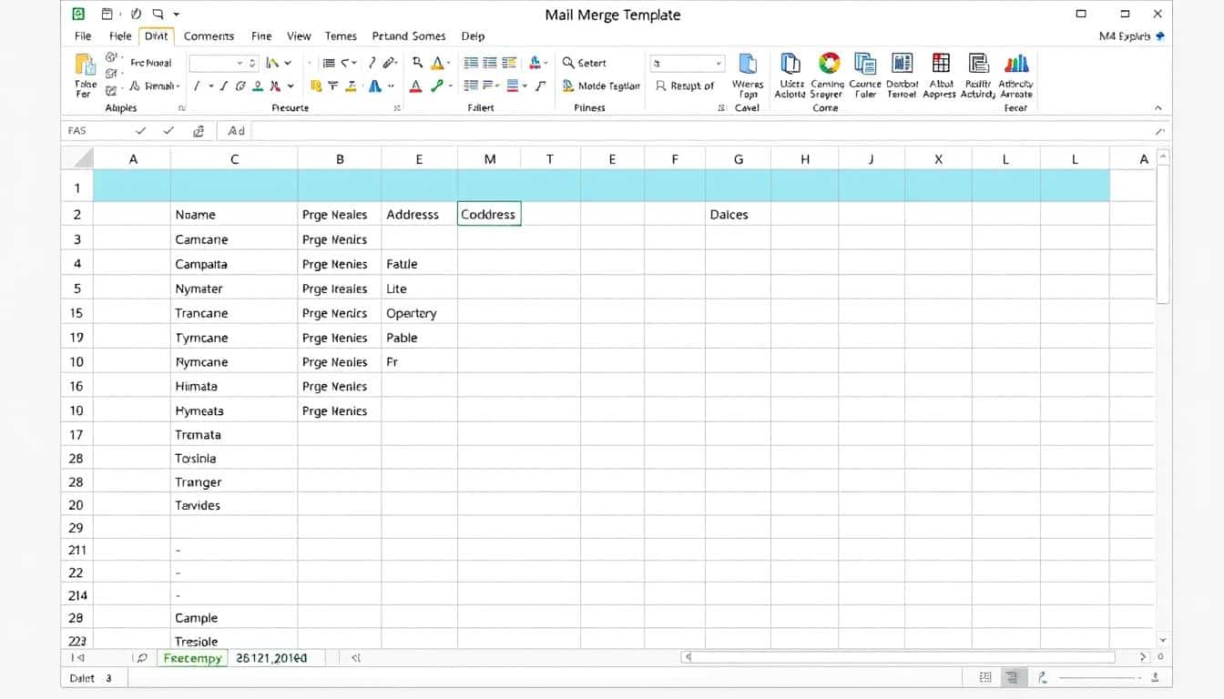Open the Precuerte group dialog launcher
This screenshot has height=699, width=1224.
point(397,107)
